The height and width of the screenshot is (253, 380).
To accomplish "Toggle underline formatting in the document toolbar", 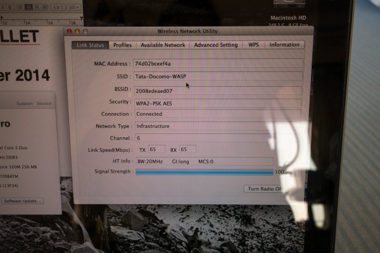I will [10, 7].
